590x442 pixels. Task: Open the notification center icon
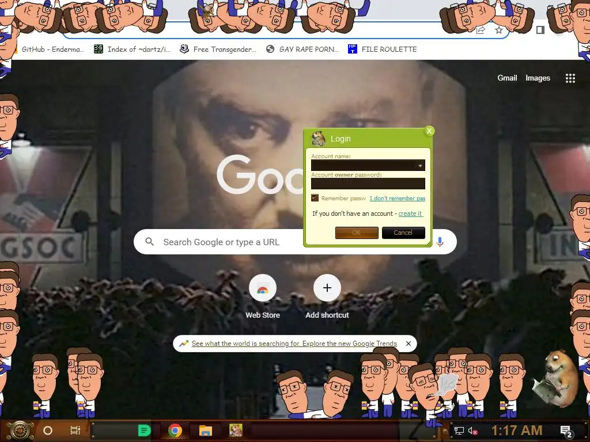(566, 431)
